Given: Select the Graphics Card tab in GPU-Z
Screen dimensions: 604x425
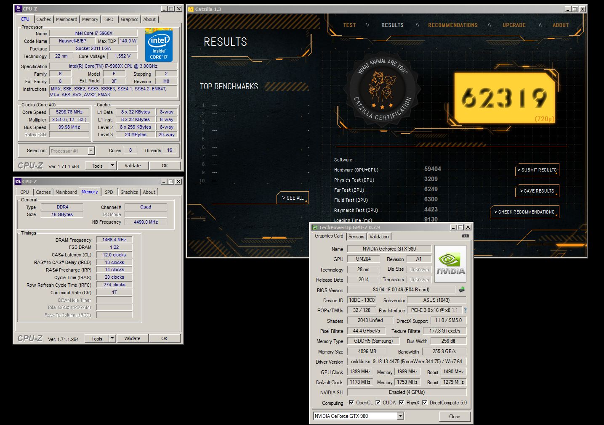Looking at the screenshot, I should [329, 236].
